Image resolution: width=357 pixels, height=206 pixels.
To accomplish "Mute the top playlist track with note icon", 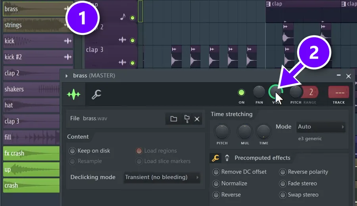I will click(132, 18).
